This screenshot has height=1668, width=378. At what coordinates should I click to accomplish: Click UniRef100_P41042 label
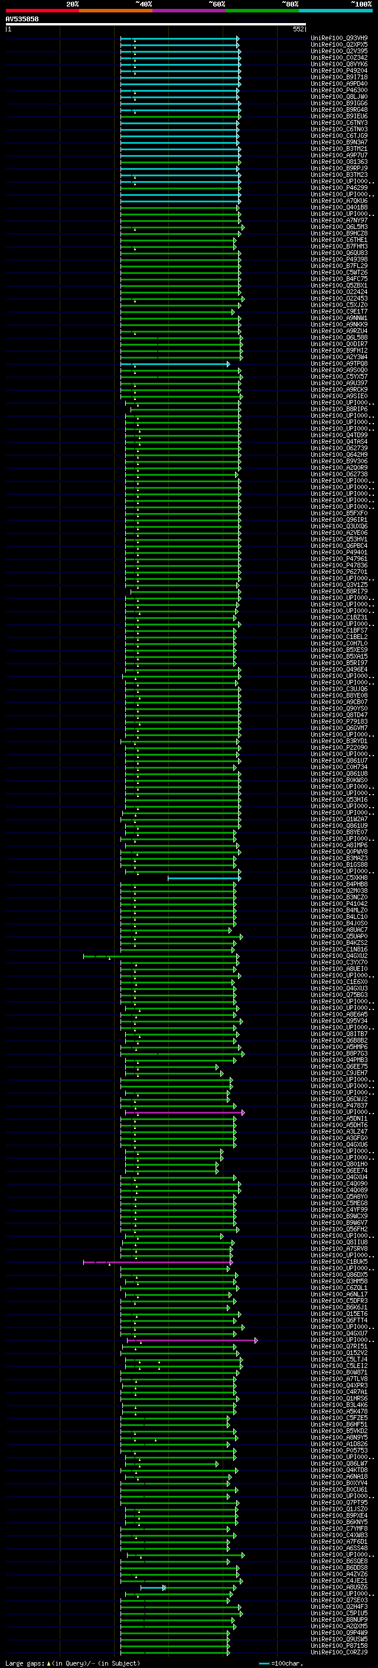(x=339, y=904)
